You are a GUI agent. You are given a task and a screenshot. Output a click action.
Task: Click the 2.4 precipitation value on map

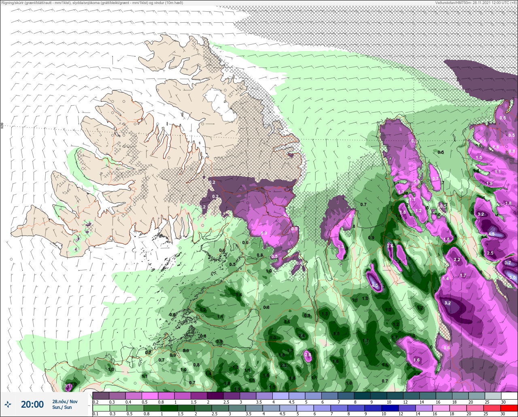[x=301, y=336]
